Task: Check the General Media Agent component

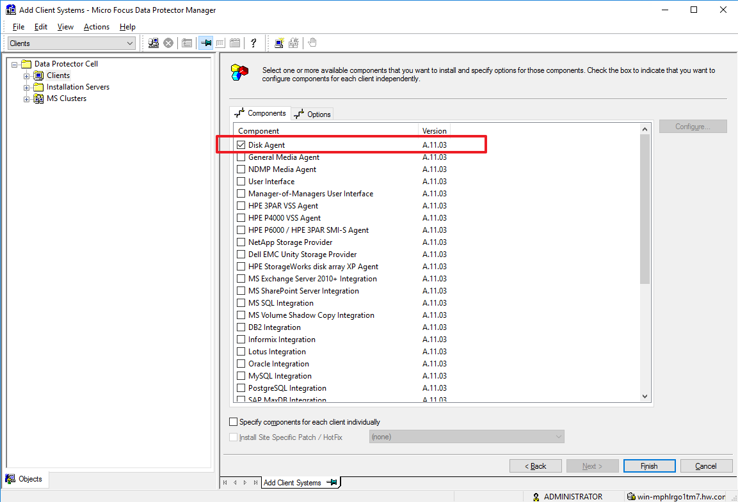Action: [x=241, y=157]
